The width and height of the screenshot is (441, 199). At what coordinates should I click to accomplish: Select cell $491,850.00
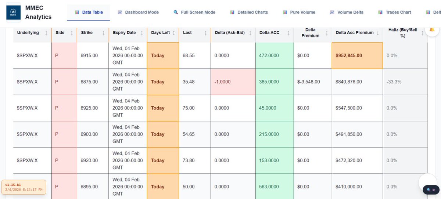pyautogui.click(x=357, y=134)
